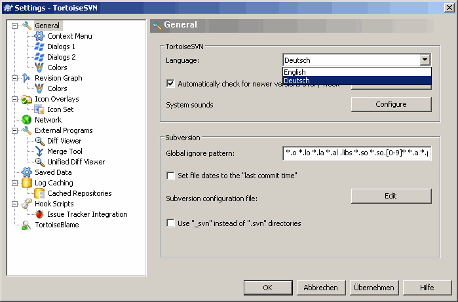Click the Diff Viewer magnifier icon
The width and height of the screenshot is (458, 302).
[39, 141]
